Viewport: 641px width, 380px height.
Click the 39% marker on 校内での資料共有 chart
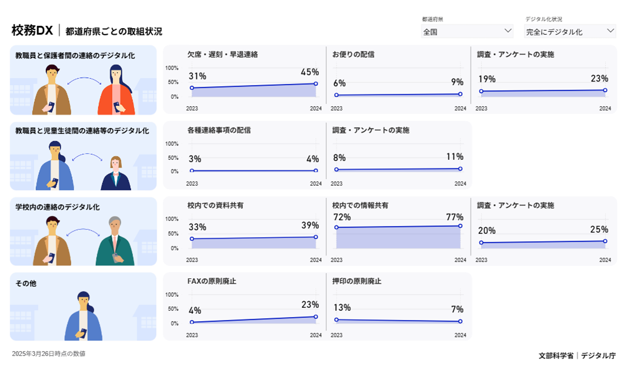pyautogui.click(x=315, y=236)
